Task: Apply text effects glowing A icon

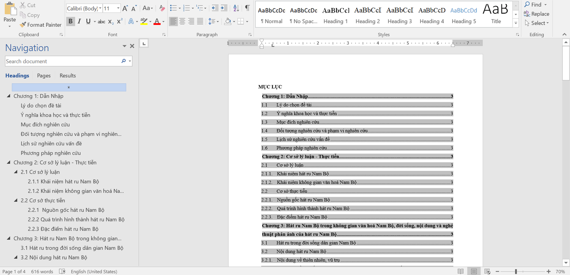Action: coord(131,21)
